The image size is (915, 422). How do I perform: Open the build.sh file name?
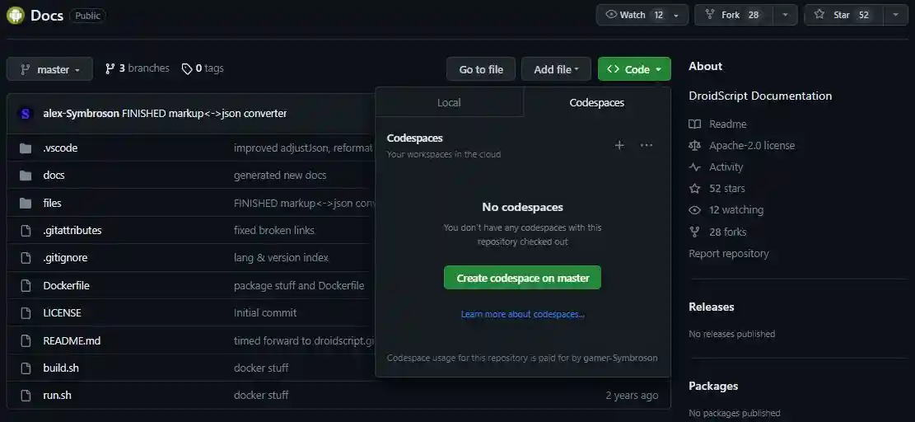click(x=61, y=368)
